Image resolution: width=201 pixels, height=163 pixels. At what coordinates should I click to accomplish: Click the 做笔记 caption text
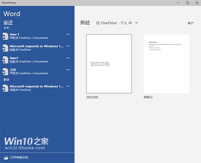tap(148, 97)
